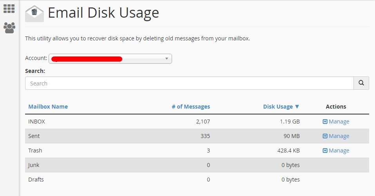
Task: Click the dropdown icon beside Sent Manage
Action: pyautogui.click(x=325, y=136)
